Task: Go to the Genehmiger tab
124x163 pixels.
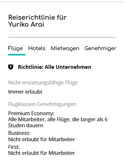Action: (x=100, y=49)
